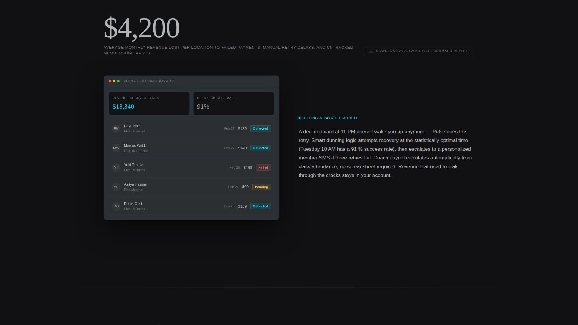Click Drop-in 10-pack plan under Marcus Webb
Image resolution: width=578 pixels, height=325 pixels.
[x=136, y=151]
